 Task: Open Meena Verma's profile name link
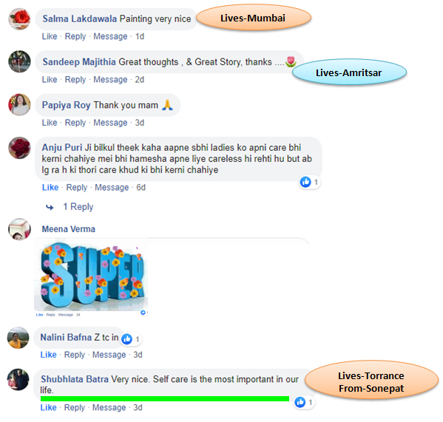[68, 229]
